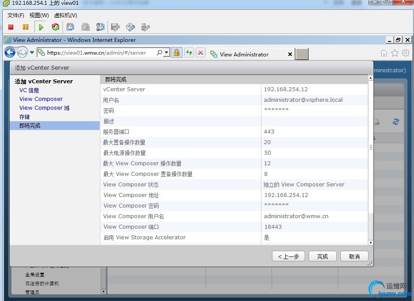Click the green Power On play icon
This screenshot has height=301, width=414.
tap(41, 27)
